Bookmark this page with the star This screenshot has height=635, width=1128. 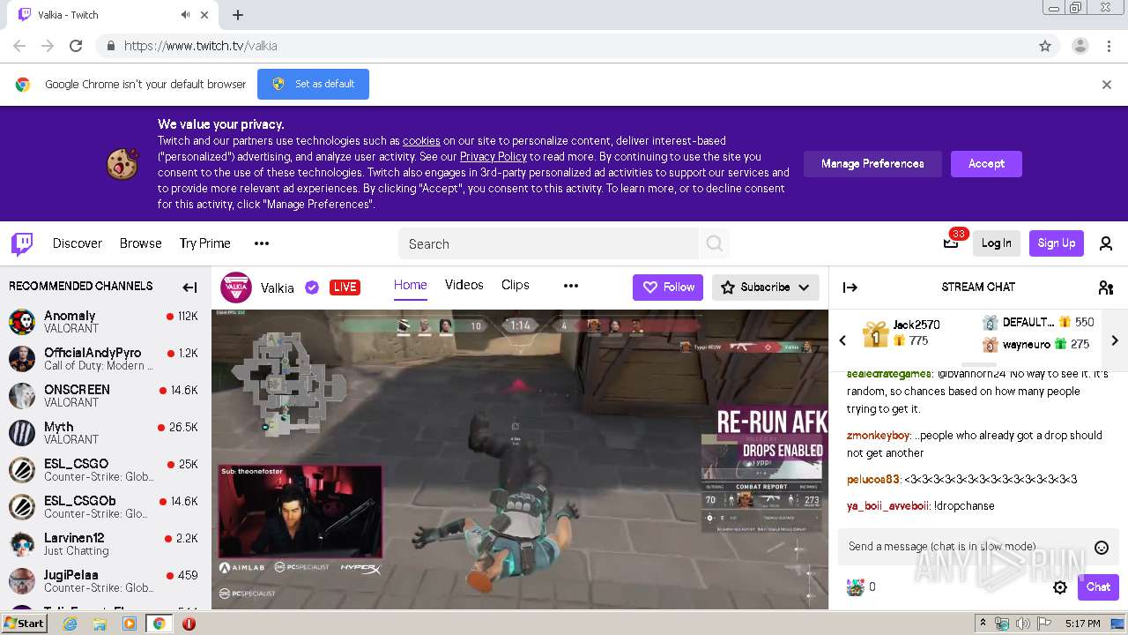click(1045, 46)
